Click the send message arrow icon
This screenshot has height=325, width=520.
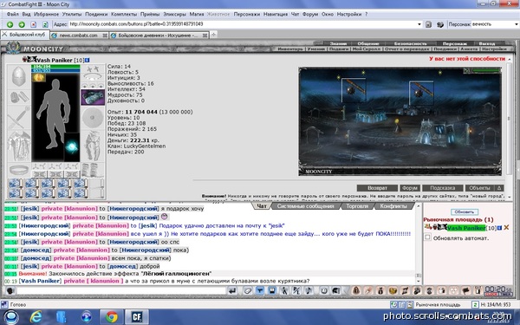[x=232, y=291]
